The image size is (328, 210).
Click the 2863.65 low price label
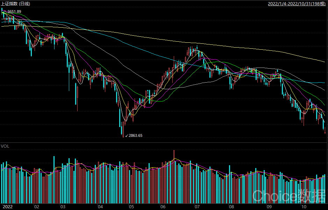[136, 135]
